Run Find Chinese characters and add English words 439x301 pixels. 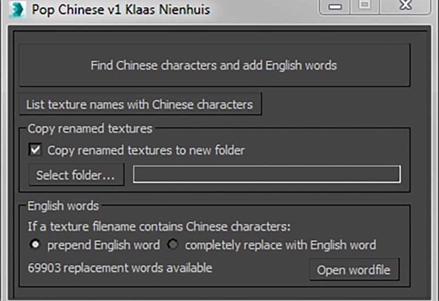pos(215,66)
